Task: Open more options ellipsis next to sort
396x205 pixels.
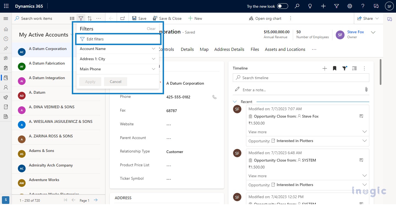Action: [99, 18]
